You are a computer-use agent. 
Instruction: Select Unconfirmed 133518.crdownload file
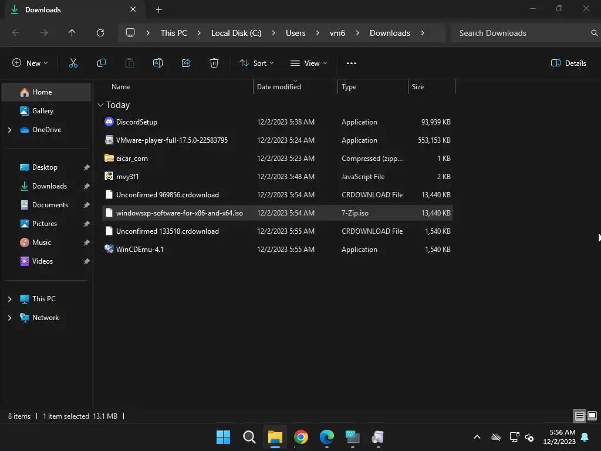278,231
